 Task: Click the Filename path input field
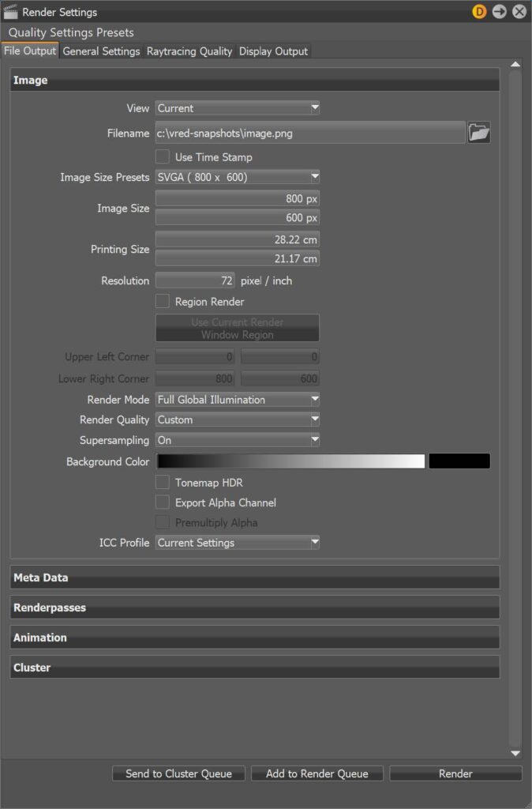coord(309,134)
